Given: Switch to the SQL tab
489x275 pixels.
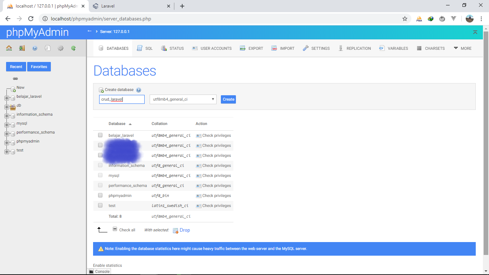Looking at the screenshot, I should click(x=145, y=48).
